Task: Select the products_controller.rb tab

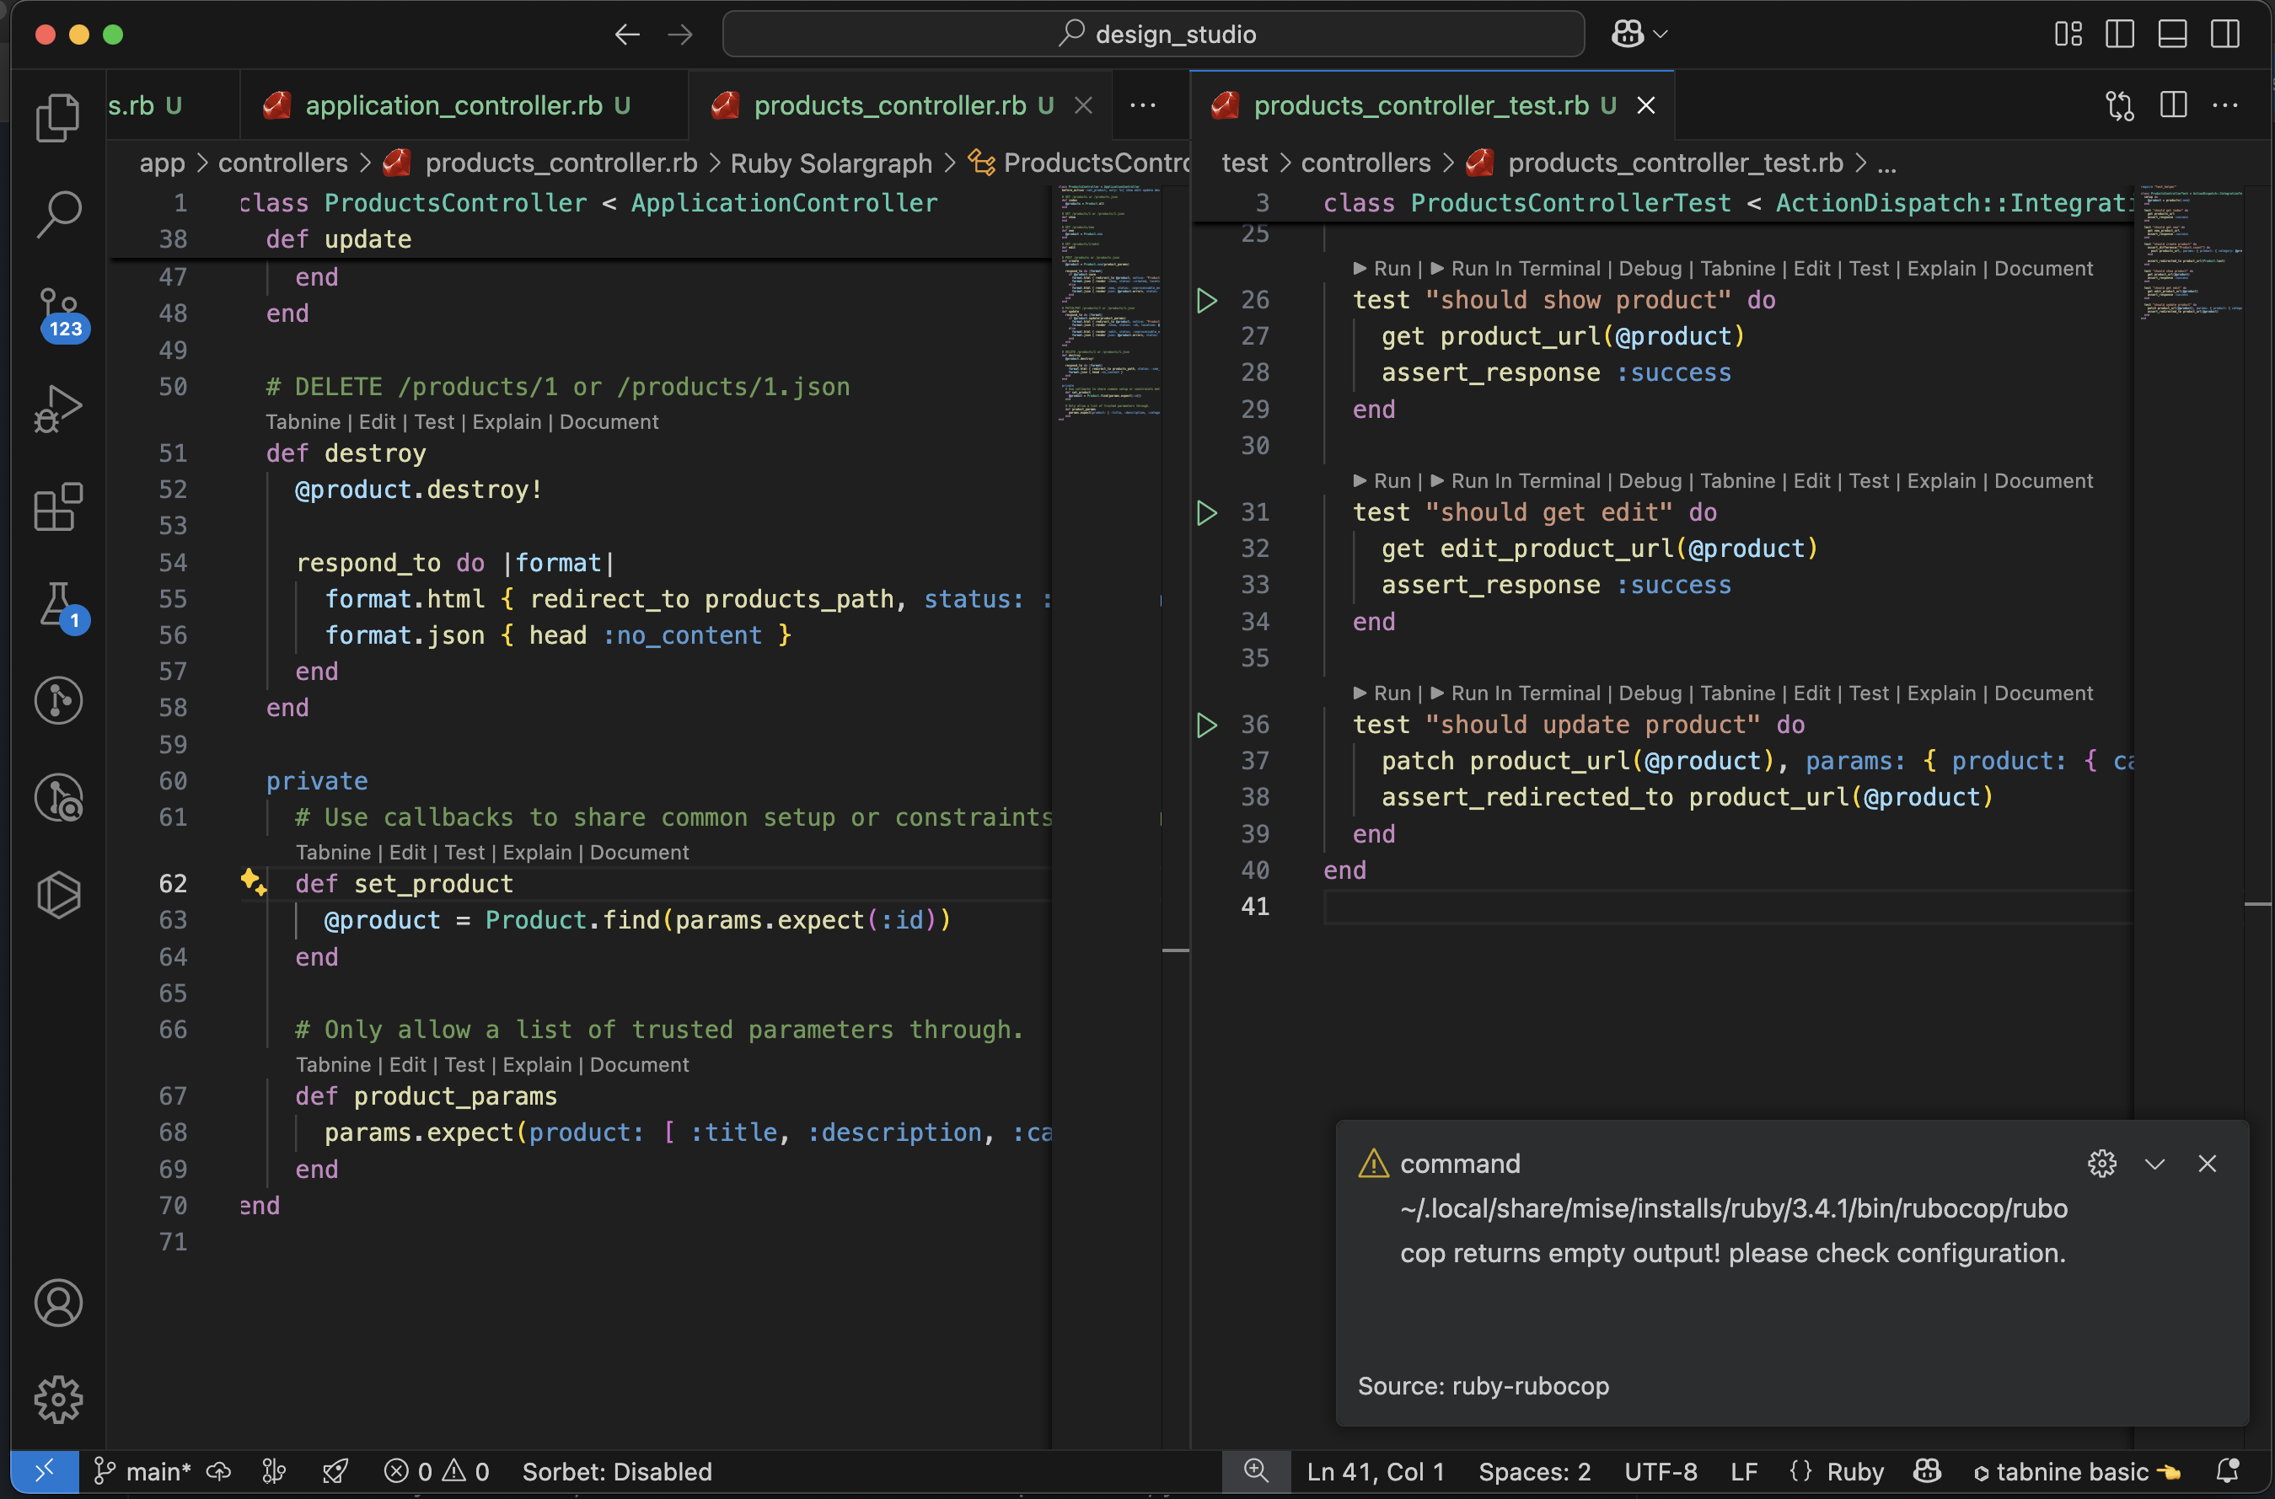Action: 889,105
